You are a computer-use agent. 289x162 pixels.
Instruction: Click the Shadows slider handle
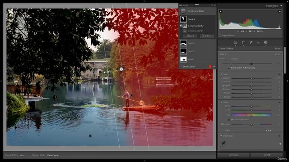pyautogui.click(x=252, y=90)
